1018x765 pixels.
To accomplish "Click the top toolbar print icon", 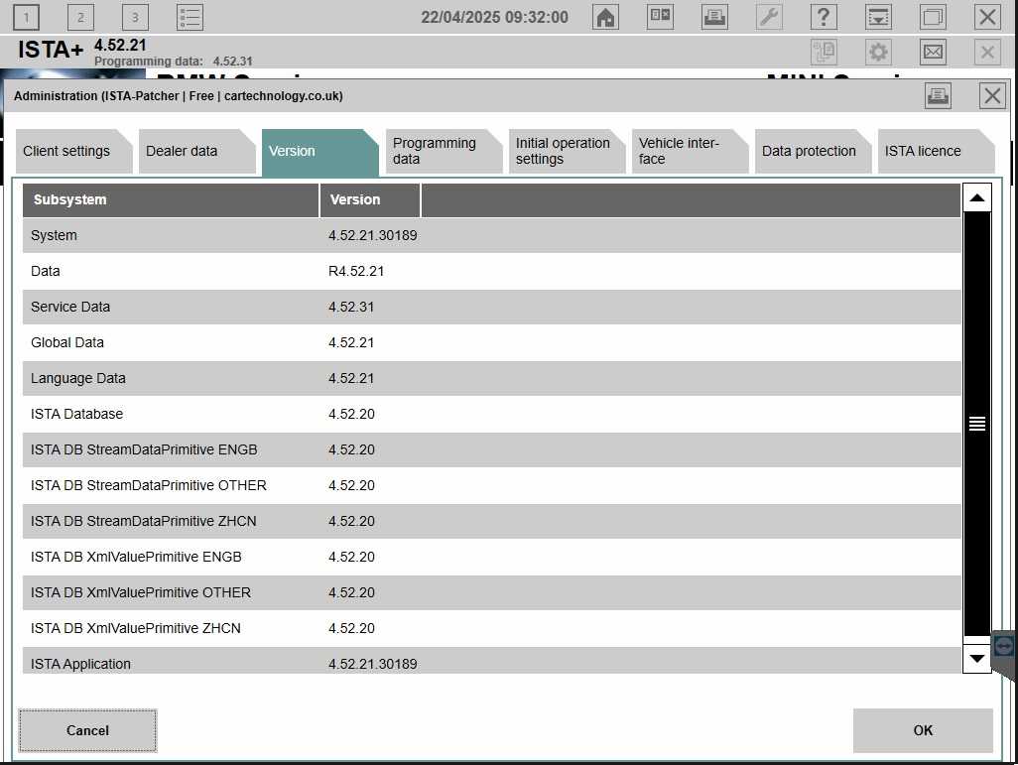I will click(714, 17).
